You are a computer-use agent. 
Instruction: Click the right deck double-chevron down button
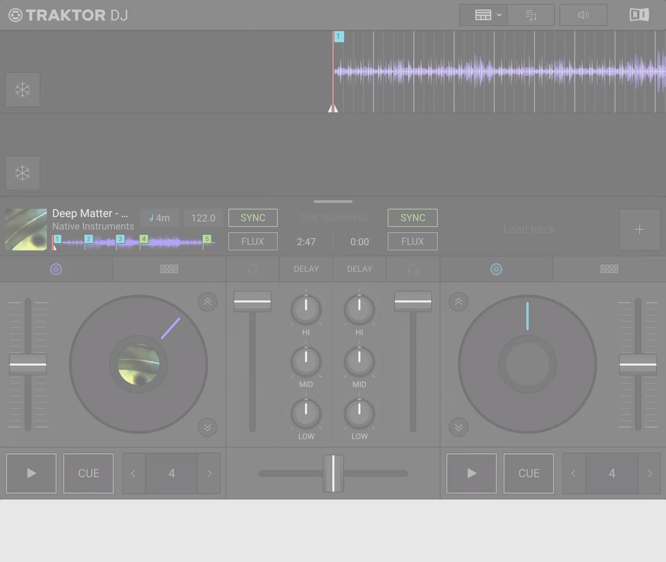(x=459, y=428)
